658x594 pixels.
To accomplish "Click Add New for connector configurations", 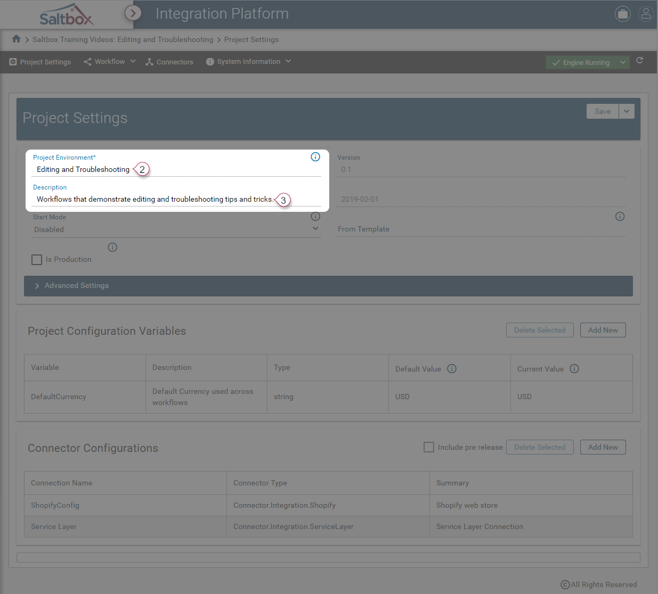I will click(603, 447).
